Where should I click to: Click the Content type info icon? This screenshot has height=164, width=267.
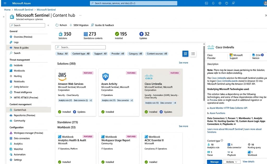click(x=222, y=141)
